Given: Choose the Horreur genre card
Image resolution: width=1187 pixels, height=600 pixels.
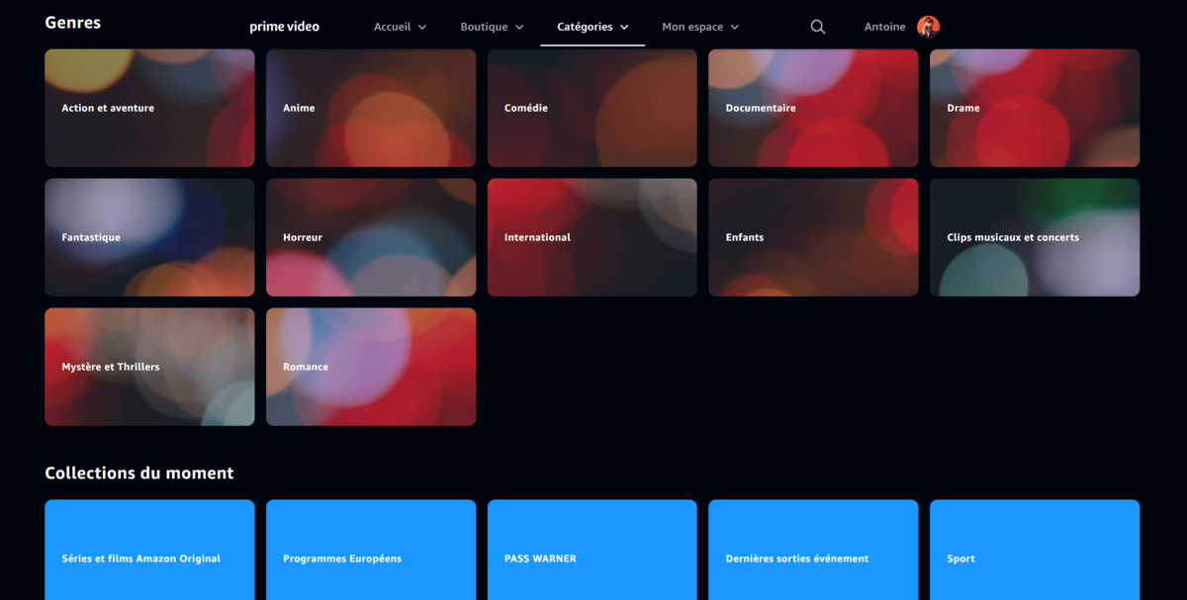Looking at the screenshot, I should tap(371, 237).
